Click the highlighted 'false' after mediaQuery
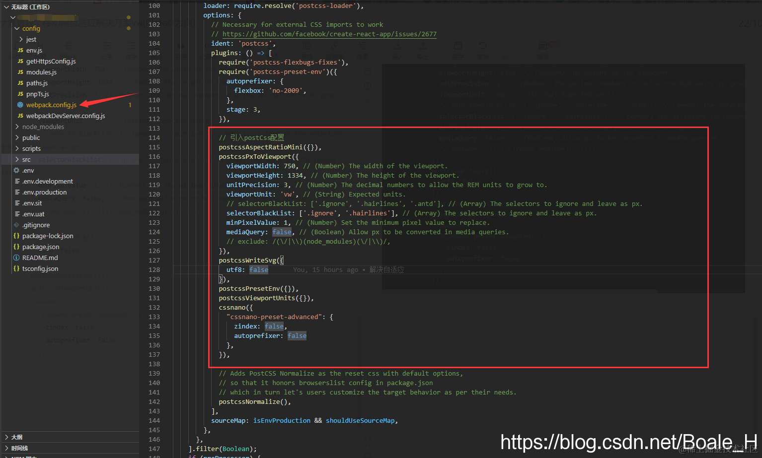 tap(282, 232)
